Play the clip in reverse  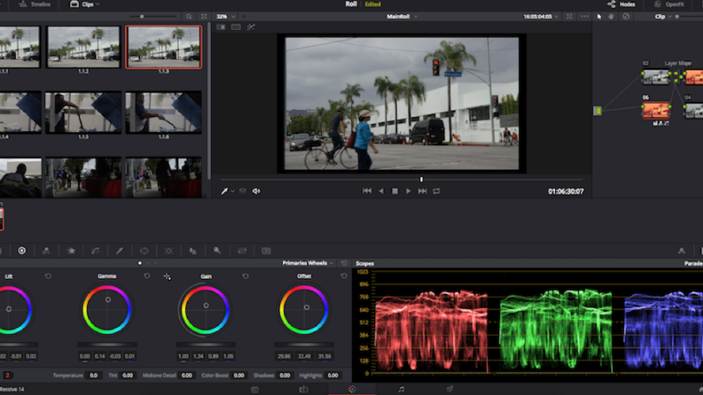[x=381, y=190]
